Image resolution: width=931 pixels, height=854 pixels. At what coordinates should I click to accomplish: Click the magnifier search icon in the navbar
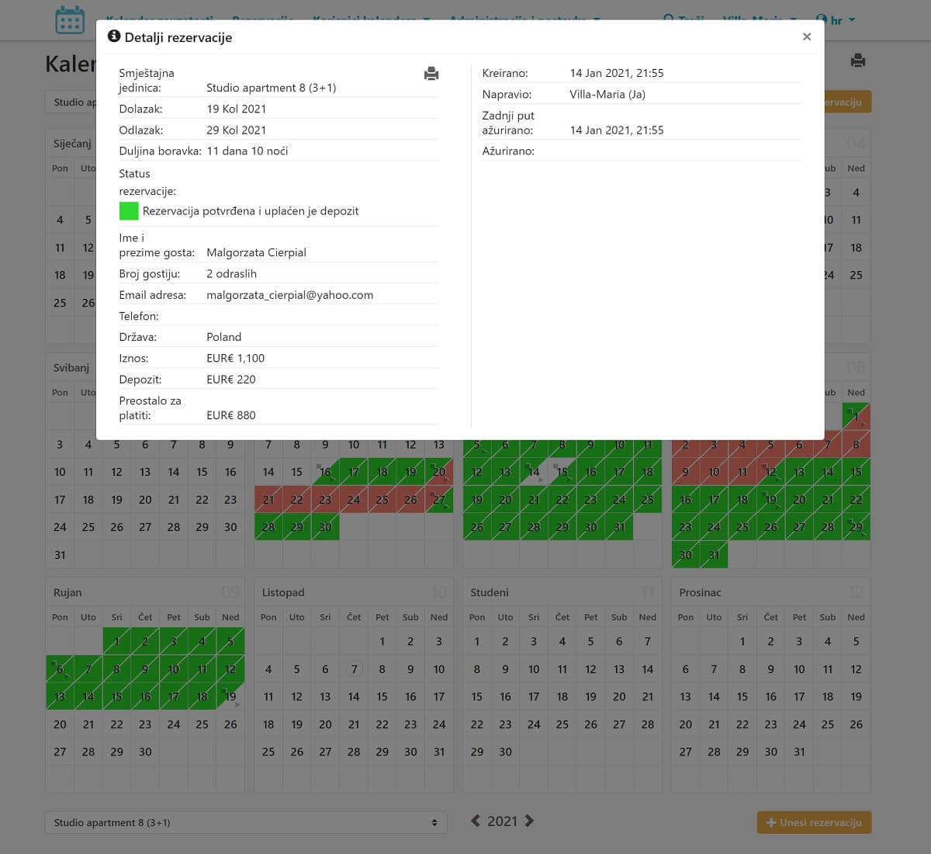pyautogui.click(x=669, y=19)
